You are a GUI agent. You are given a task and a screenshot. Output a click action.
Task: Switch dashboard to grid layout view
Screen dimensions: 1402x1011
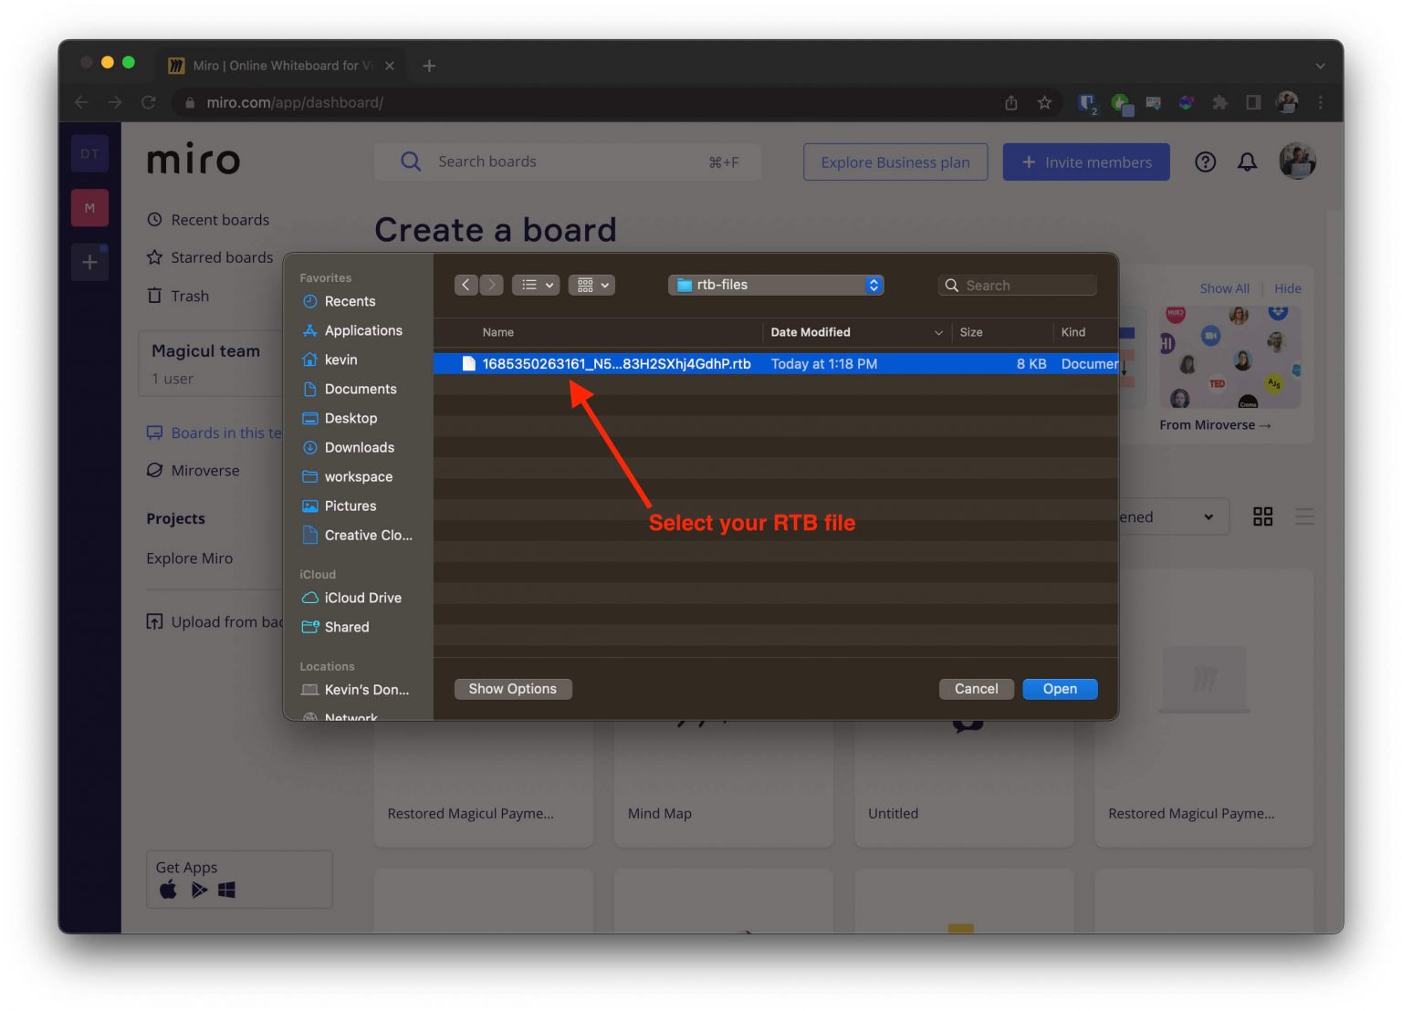(x=1263, y=516)
